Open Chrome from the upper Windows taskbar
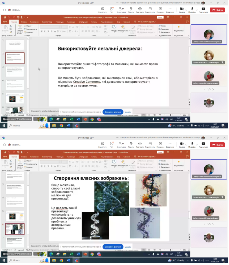229x265 pixels. coord(61,126)
